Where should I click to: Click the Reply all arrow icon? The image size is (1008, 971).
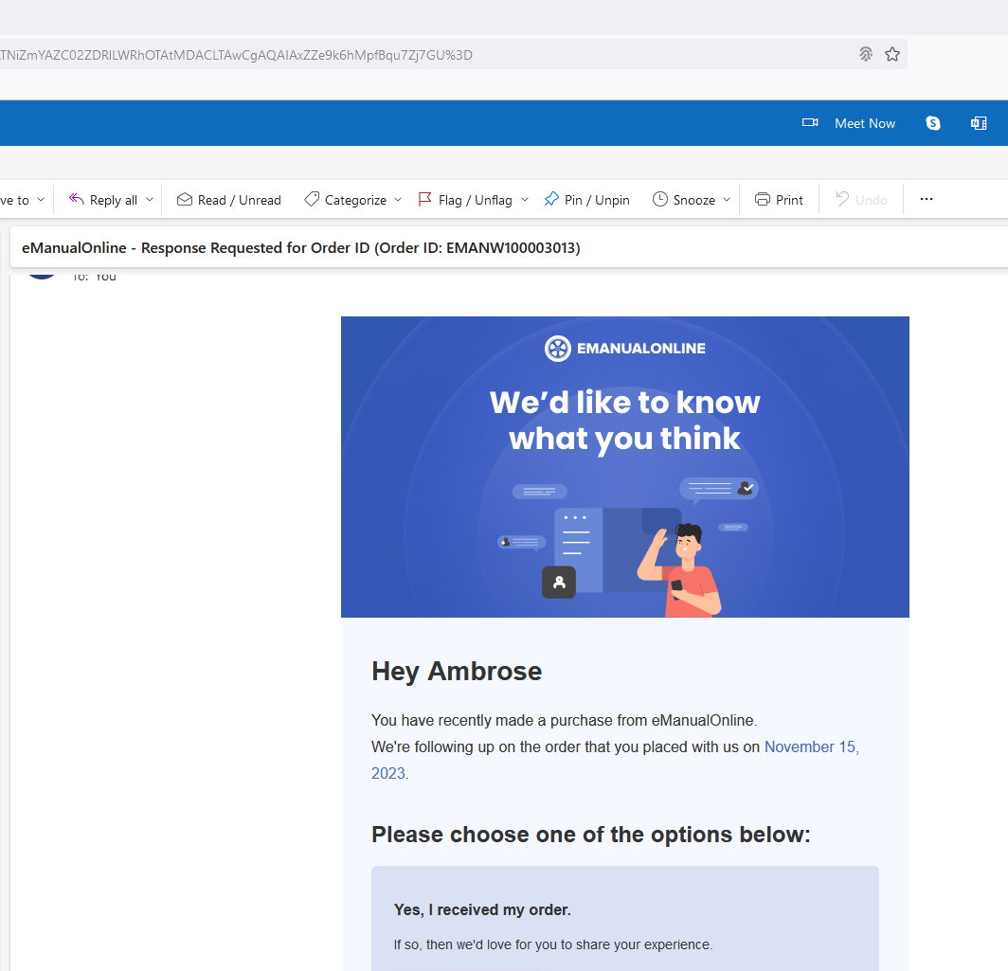pos(77,200)
